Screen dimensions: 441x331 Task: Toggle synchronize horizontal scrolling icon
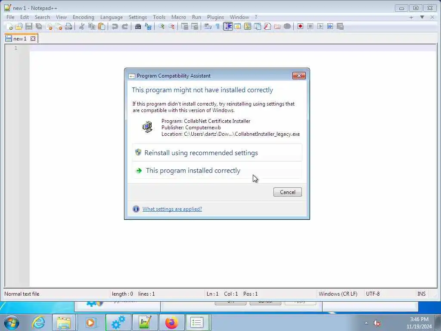click(194, 26)
